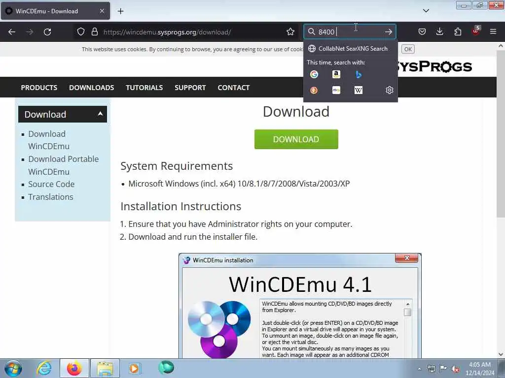Collapse the Download sidebar section
This screenshot has height=378, width=505.
(63, 114)
